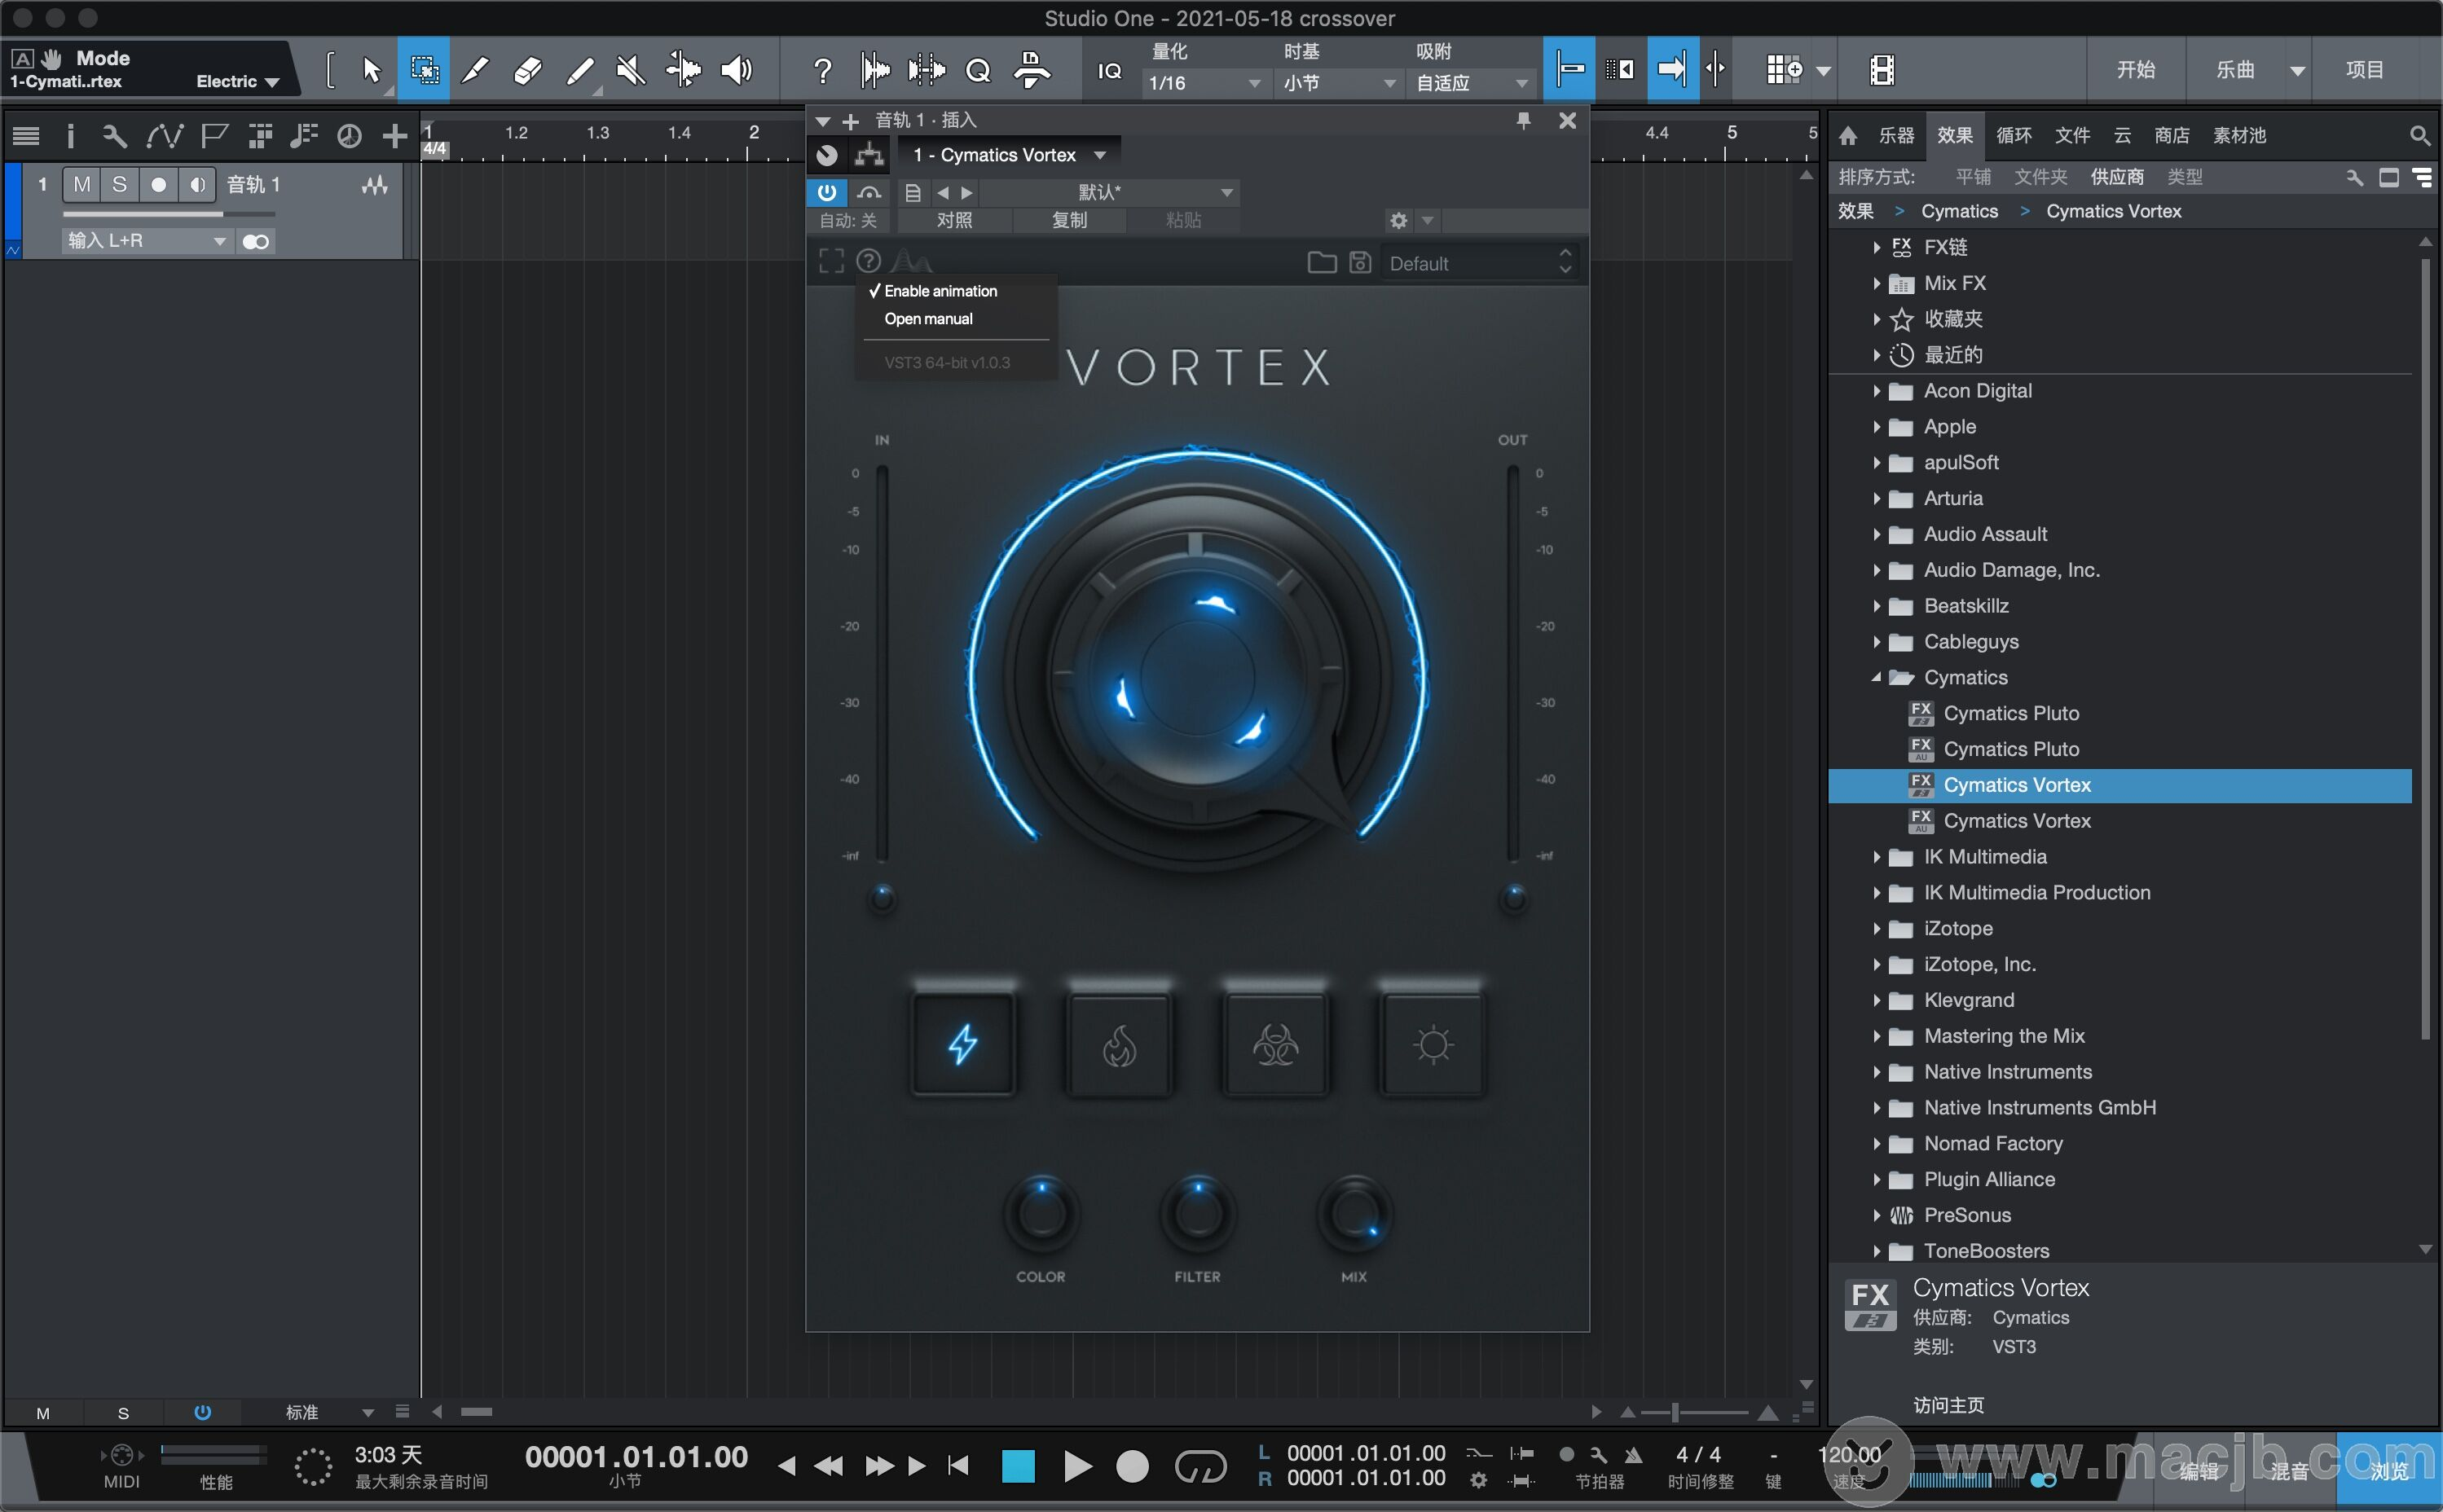Screen dimensions: 2443x1512
Task: Open track inspector i icon
Action: click(x=70, y=135)
